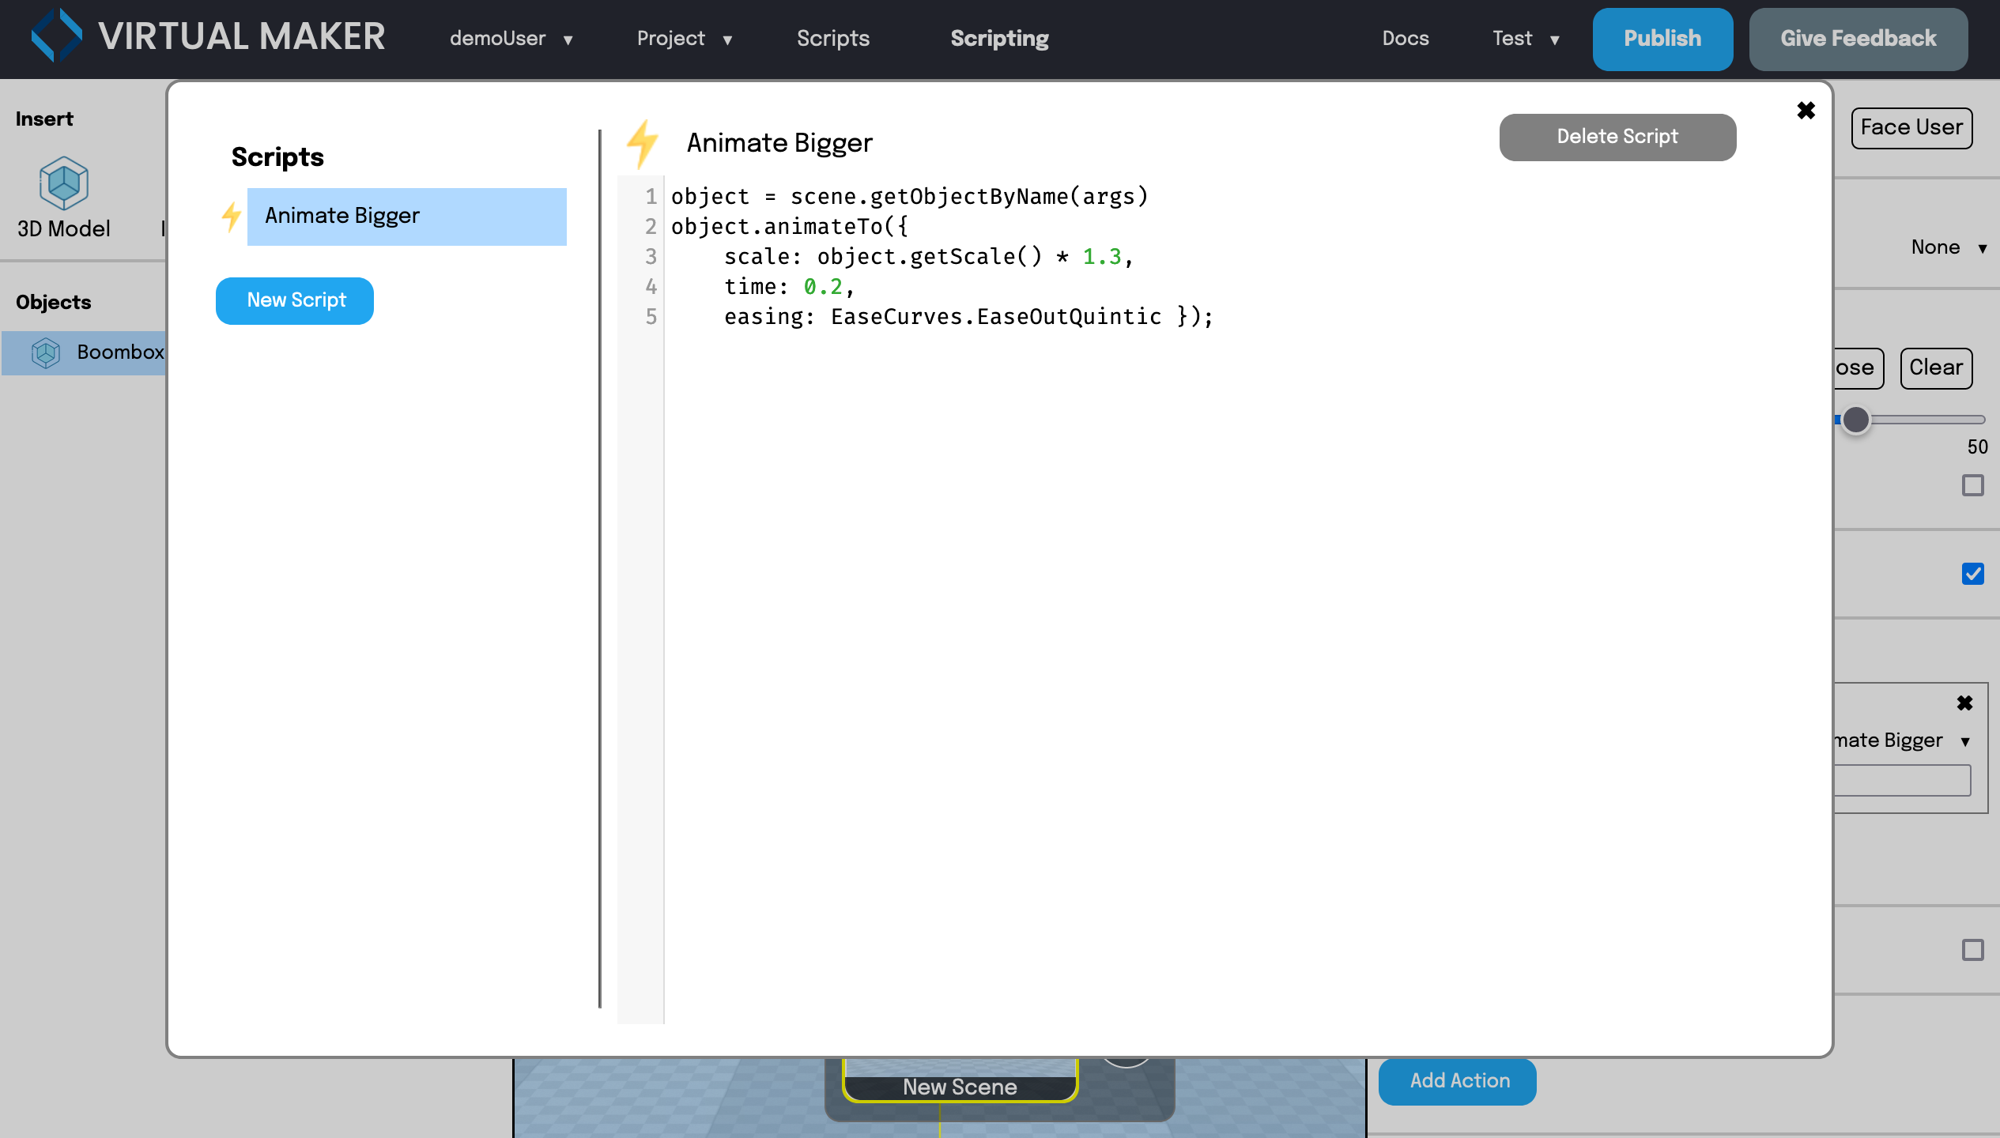Toggle the checked blue checkbox
The image size is (2000, 1138).
pyautogui.click(x=1972, y=574)
